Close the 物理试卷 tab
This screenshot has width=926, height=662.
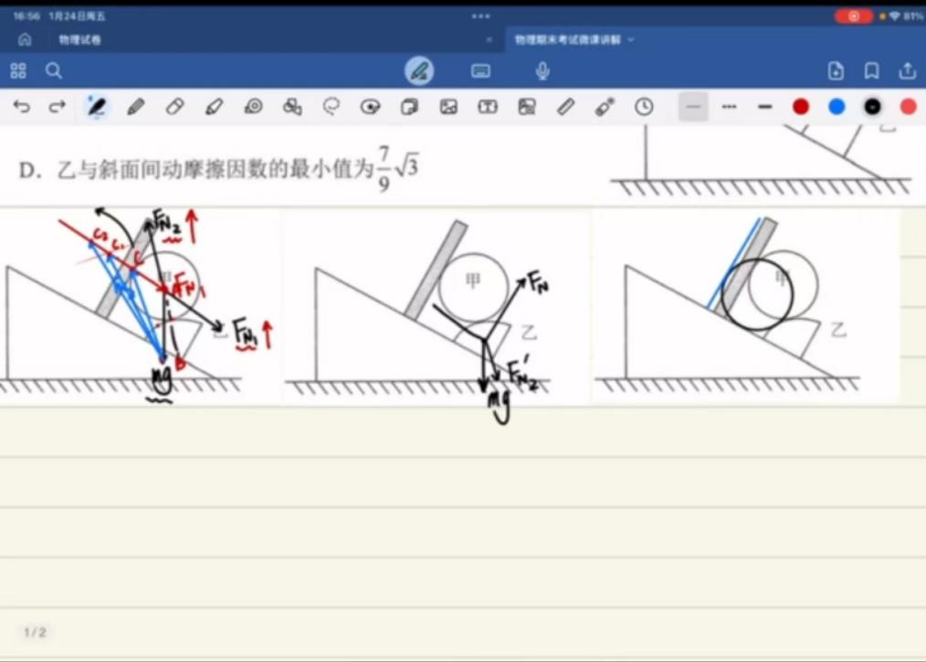pos(489,40)
